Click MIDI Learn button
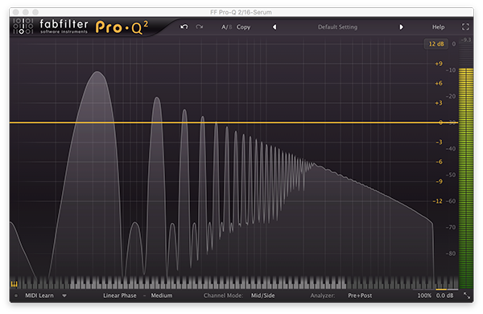Viewport: 483px width, 314px height. pos(39,295)
